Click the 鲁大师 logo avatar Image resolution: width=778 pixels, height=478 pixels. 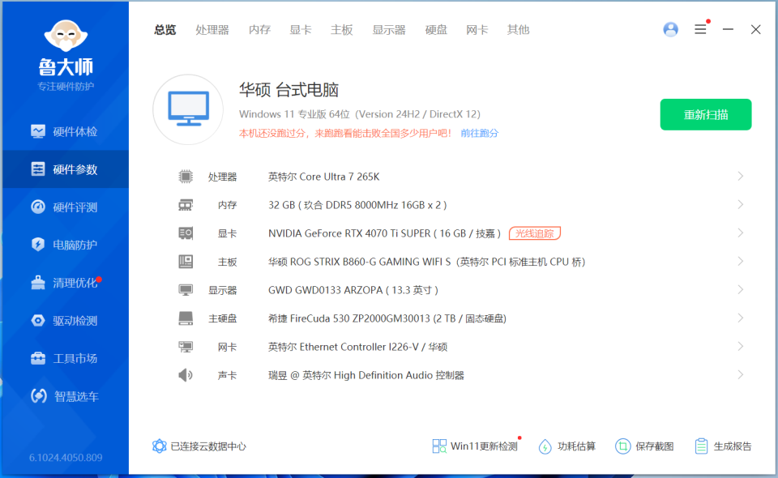tap(66, 36)
